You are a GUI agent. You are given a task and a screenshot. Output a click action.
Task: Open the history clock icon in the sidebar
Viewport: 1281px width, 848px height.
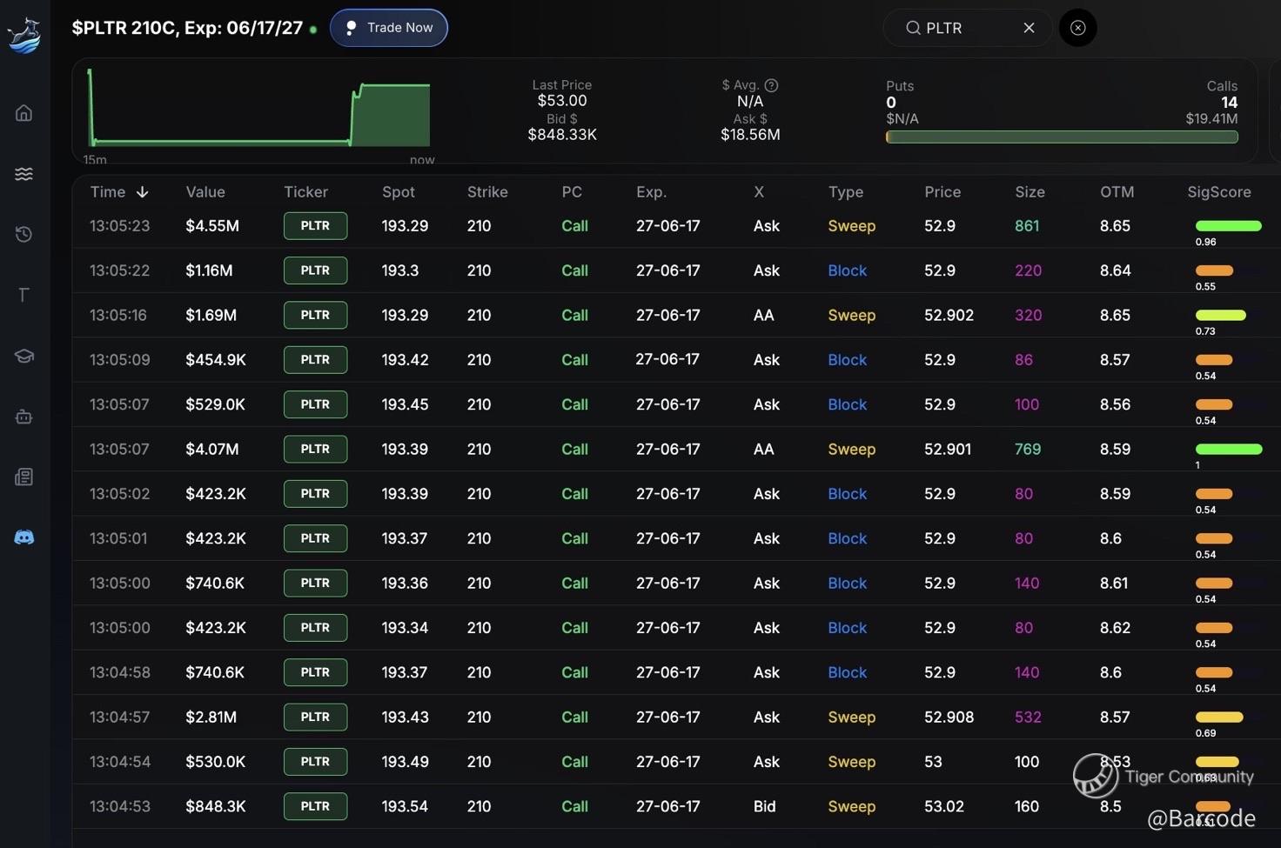click(x=24, y=234)
